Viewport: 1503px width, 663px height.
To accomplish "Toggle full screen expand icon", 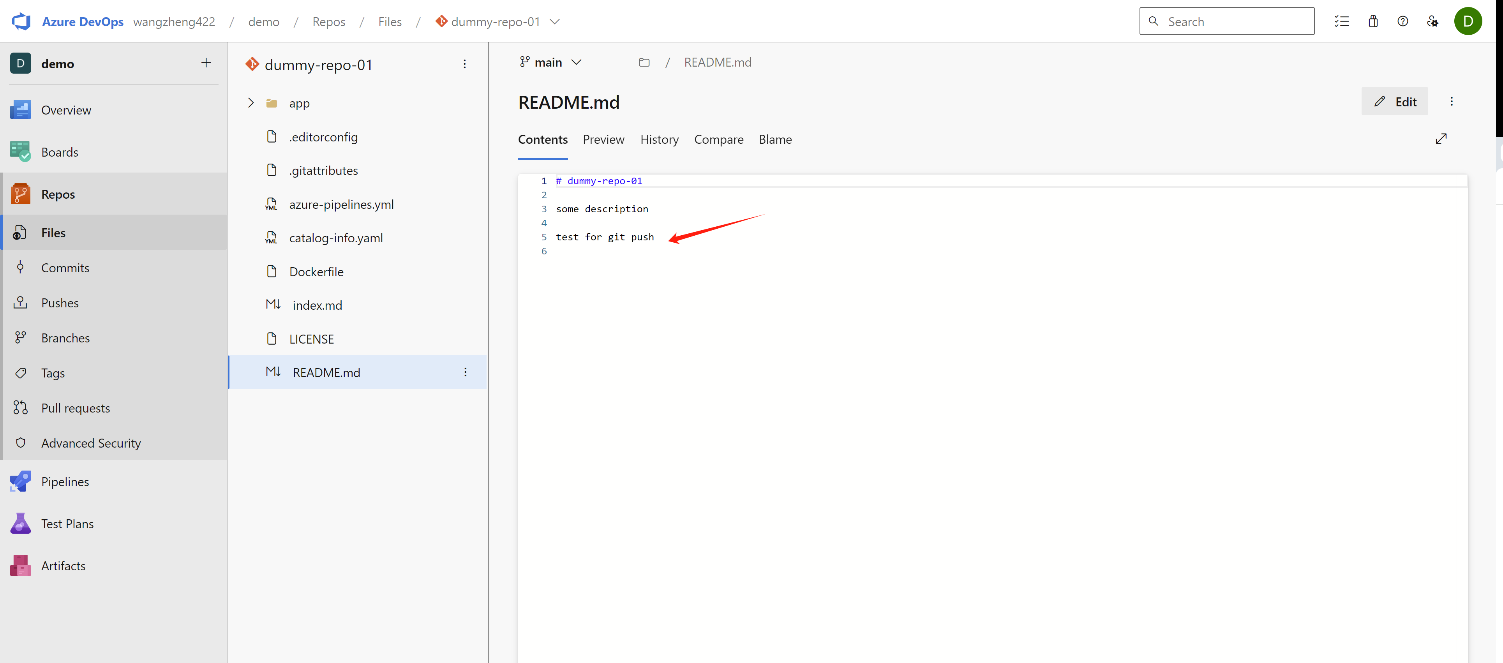I will 1441,139.
